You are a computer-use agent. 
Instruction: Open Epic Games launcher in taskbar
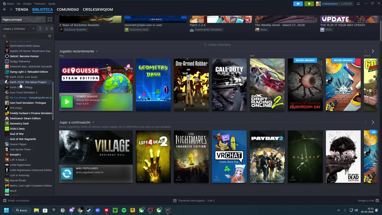click(54, 210)
